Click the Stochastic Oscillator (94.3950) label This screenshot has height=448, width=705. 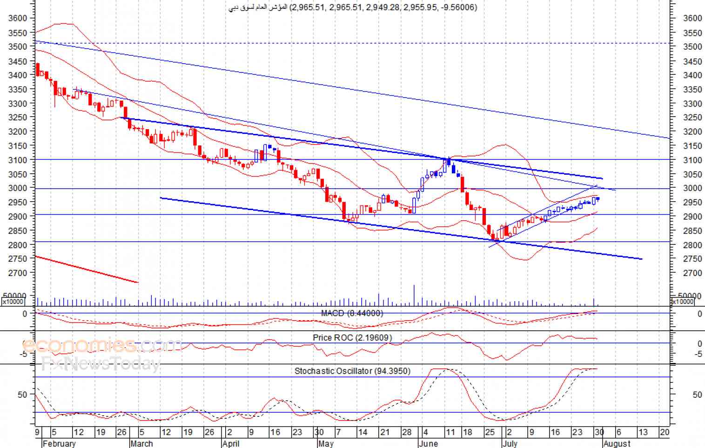click(x=352, y=371)
